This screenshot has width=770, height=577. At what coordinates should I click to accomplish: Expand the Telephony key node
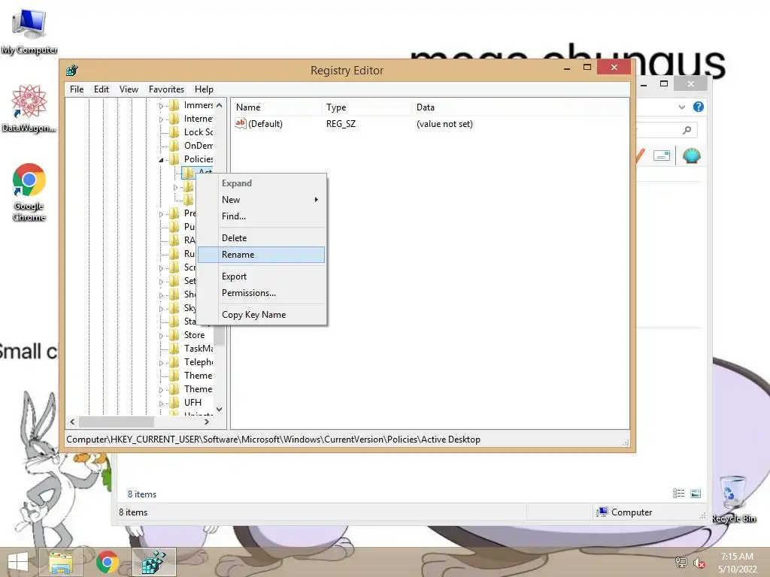tap(161, 363)
